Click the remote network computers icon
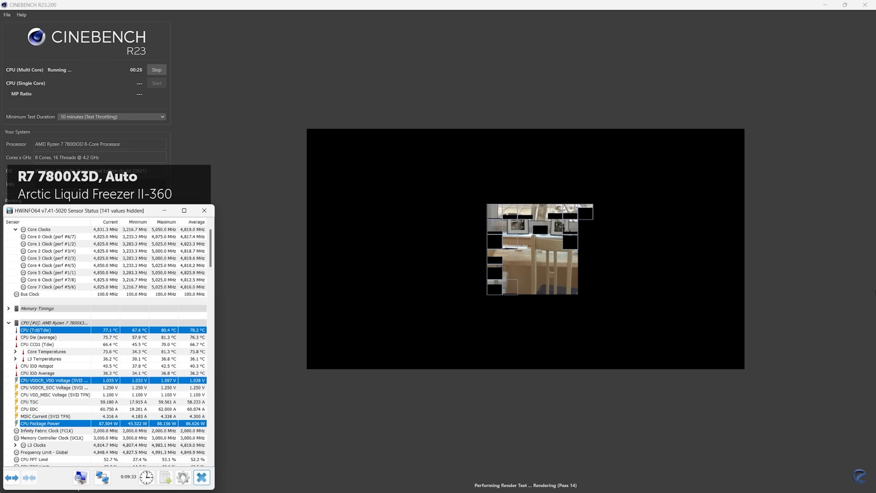 tap(102, 478)
